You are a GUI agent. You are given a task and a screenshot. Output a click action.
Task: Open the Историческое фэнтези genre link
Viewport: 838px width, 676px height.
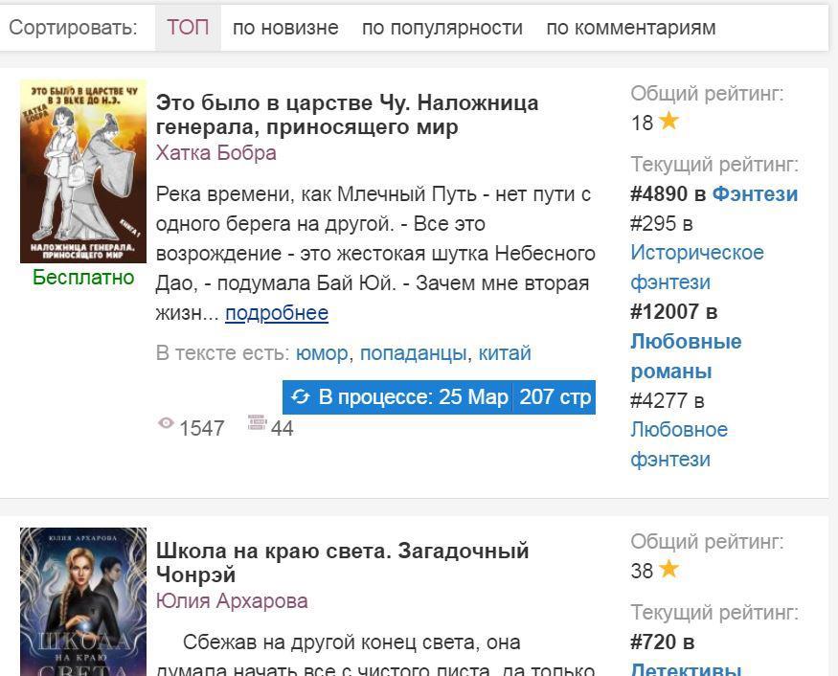click(x=697, y=267)
